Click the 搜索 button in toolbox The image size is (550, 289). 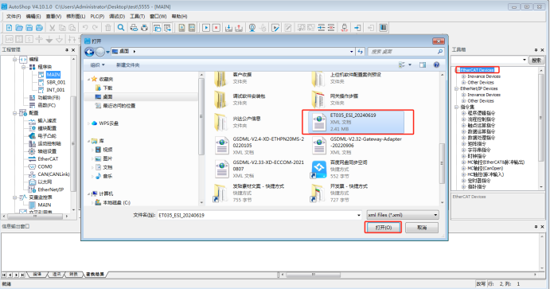(536, 61)
